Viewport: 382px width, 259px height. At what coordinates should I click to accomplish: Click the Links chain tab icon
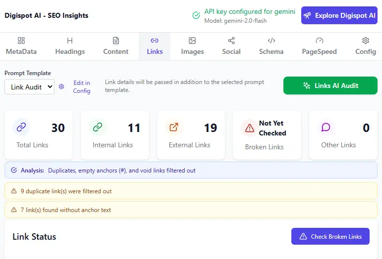(155, 41)
